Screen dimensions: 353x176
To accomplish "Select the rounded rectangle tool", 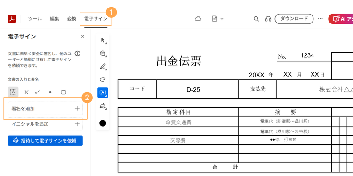I will pos(64,92).
